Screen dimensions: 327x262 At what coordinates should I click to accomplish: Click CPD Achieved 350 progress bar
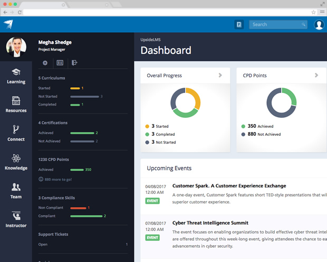77,170
